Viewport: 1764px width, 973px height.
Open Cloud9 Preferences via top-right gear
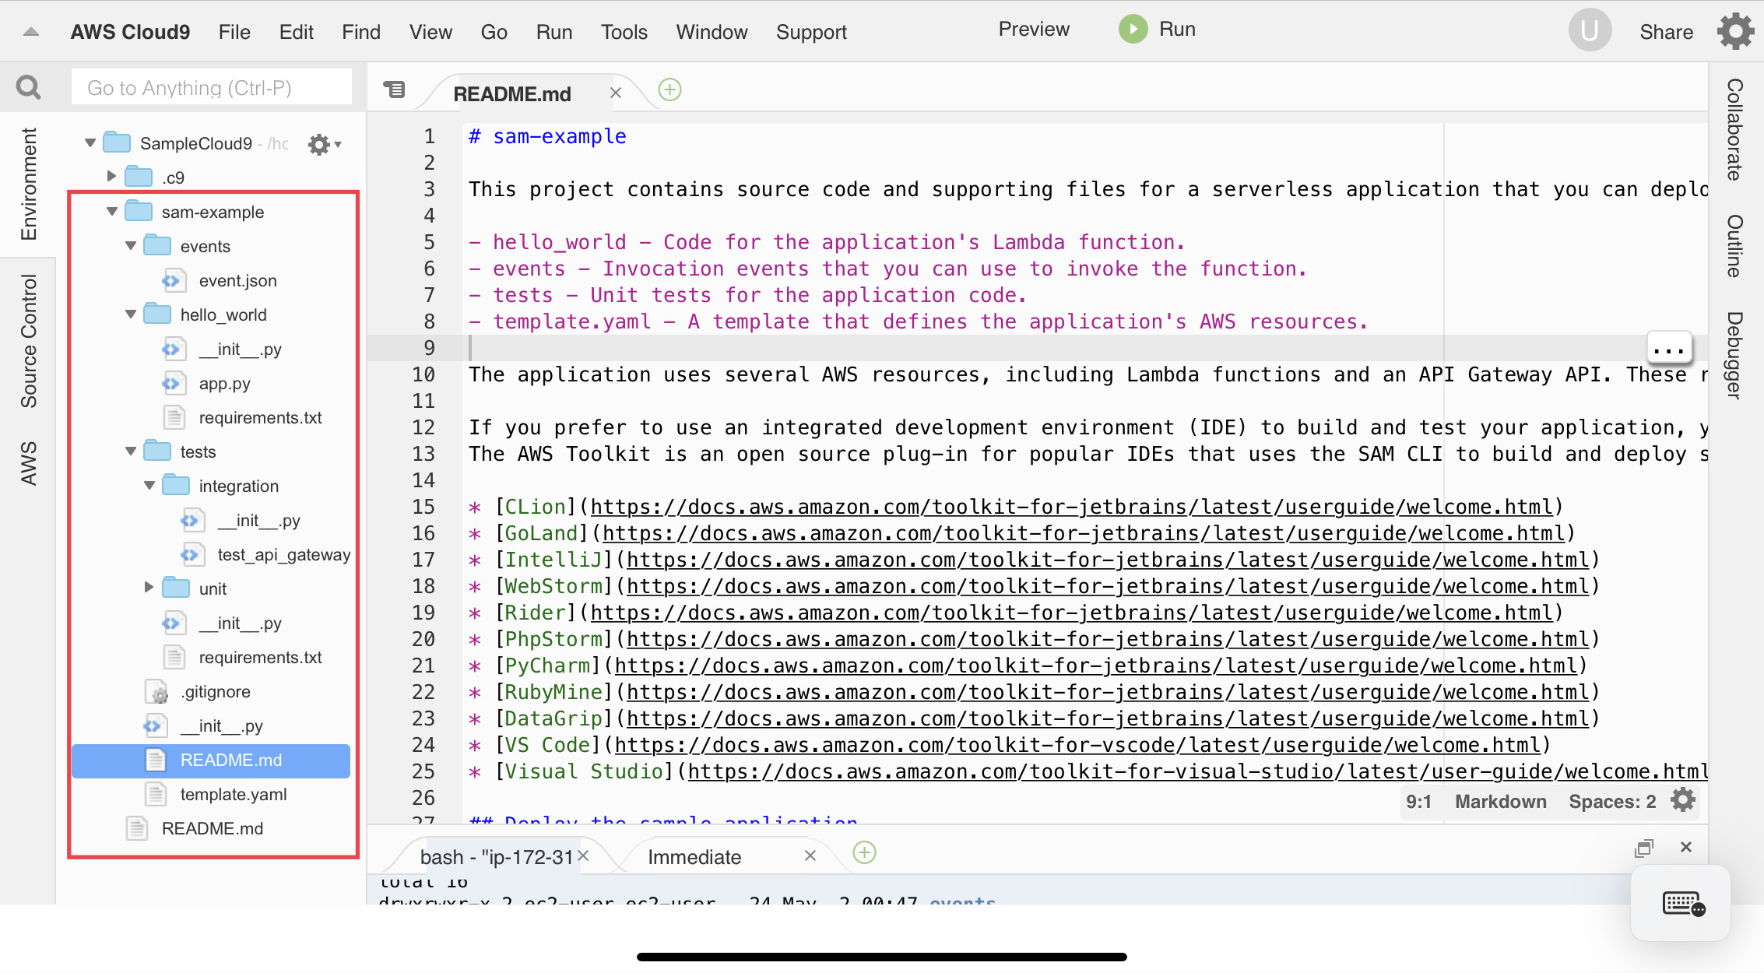1734,32
